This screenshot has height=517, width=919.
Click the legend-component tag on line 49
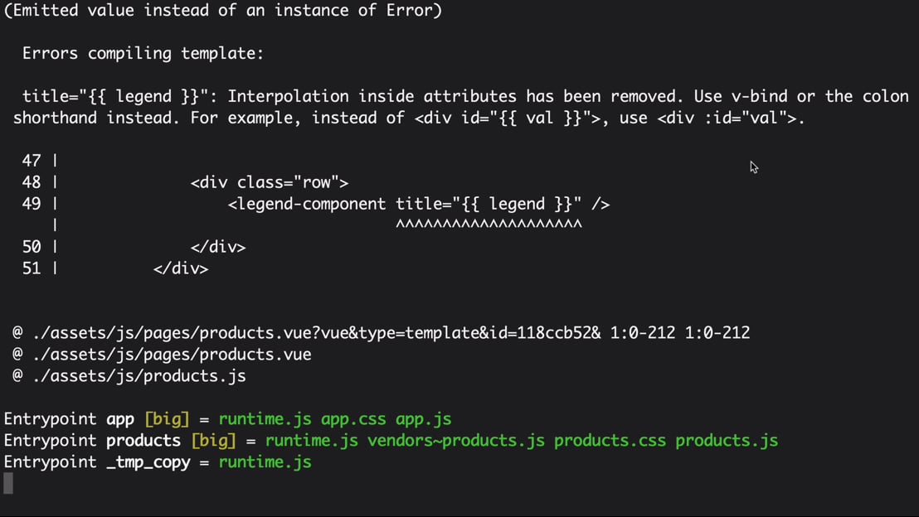pos(307,205)
